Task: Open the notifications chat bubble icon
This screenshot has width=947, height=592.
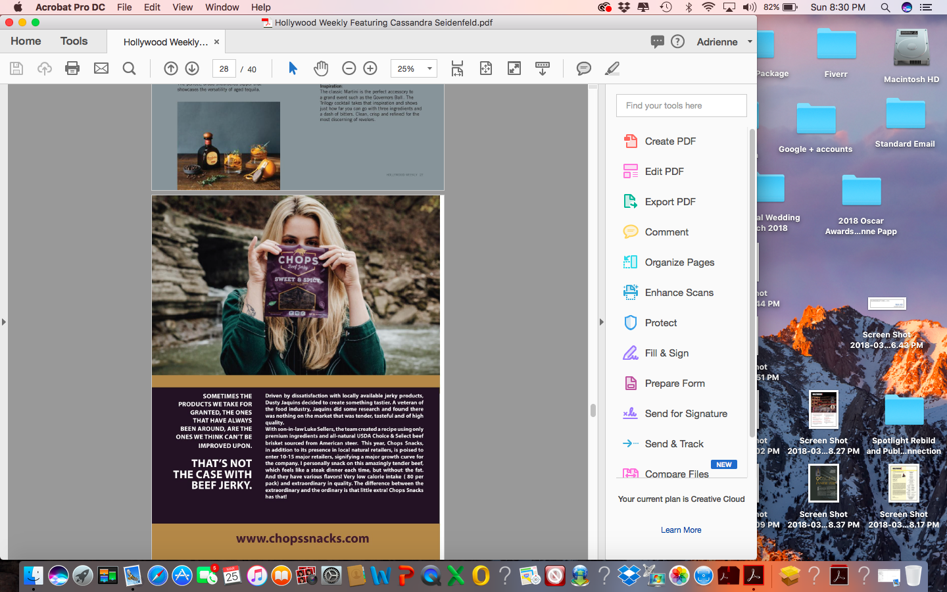Action: [657, 41]
